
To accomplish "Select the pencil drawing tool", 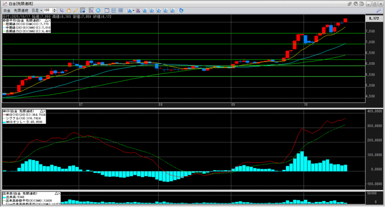I will tap(76, 10).
